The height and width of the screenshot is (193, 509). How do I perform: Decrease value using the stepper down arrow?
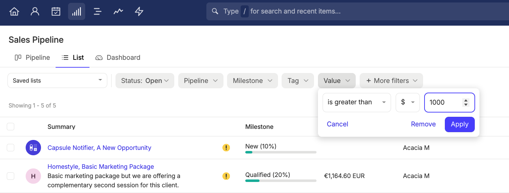tap(466, 104)
